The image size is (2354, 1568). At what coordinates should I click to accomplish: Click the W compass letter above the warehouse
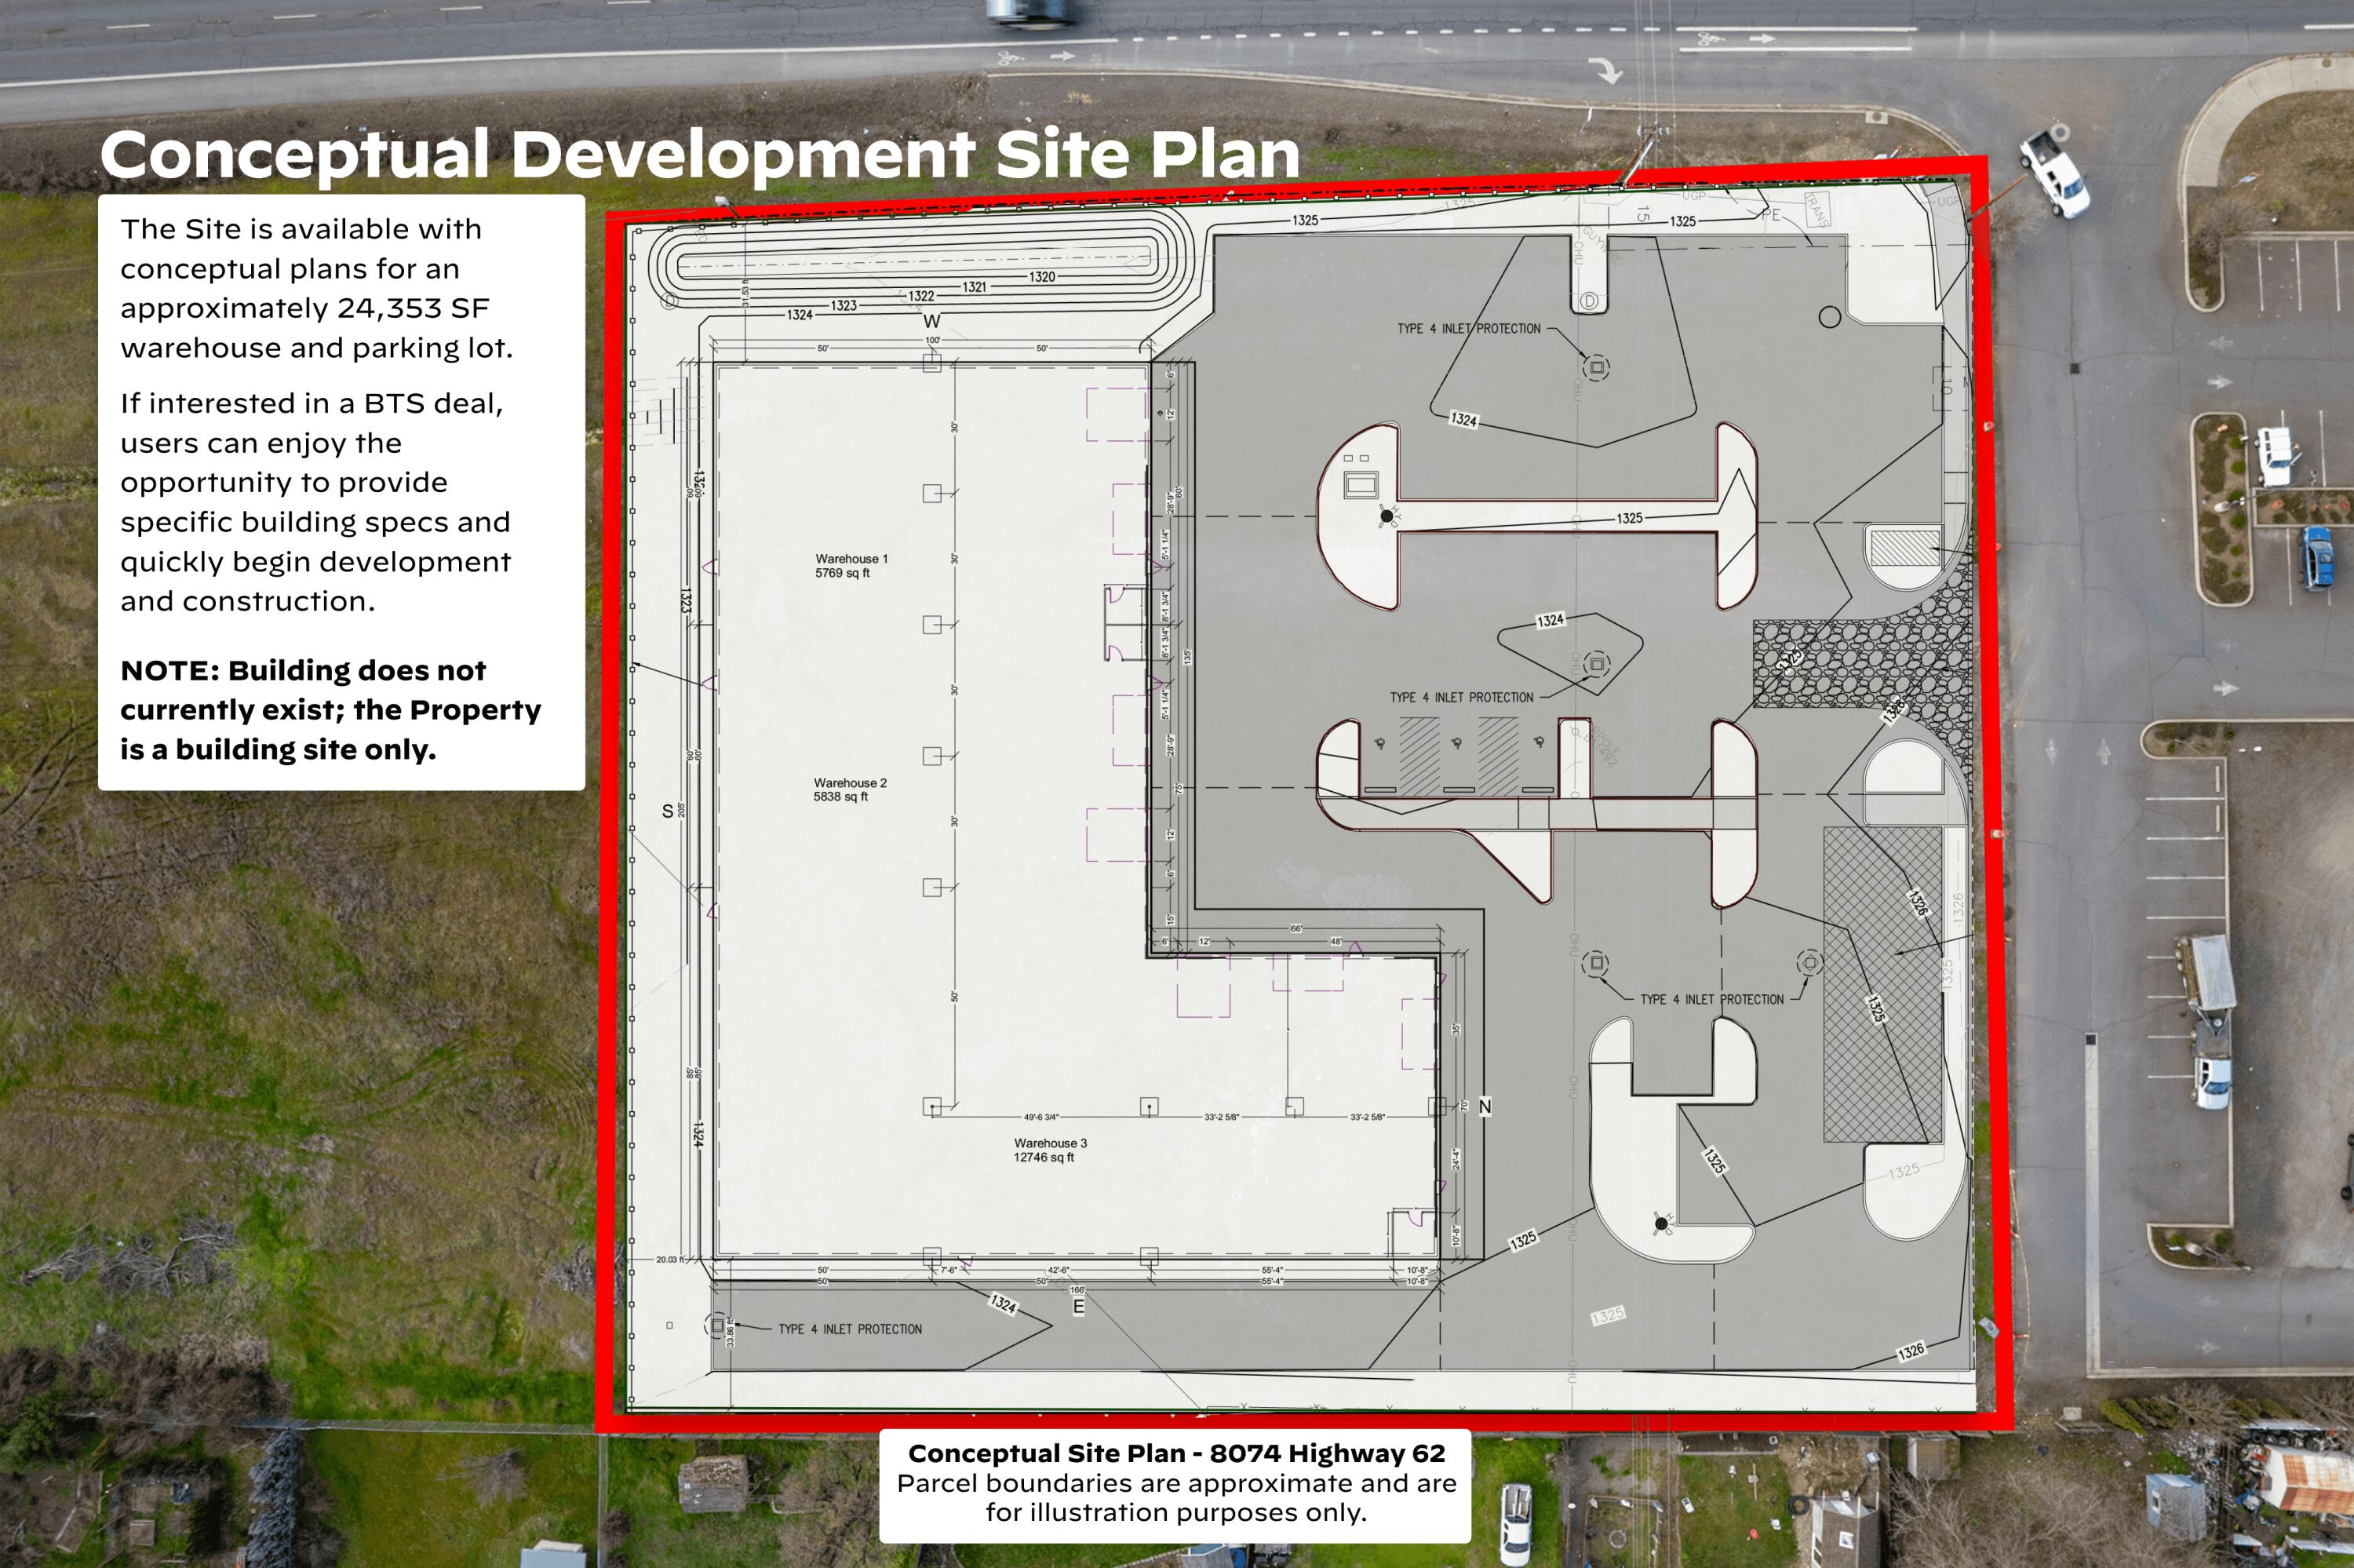(x=931, y=322)
